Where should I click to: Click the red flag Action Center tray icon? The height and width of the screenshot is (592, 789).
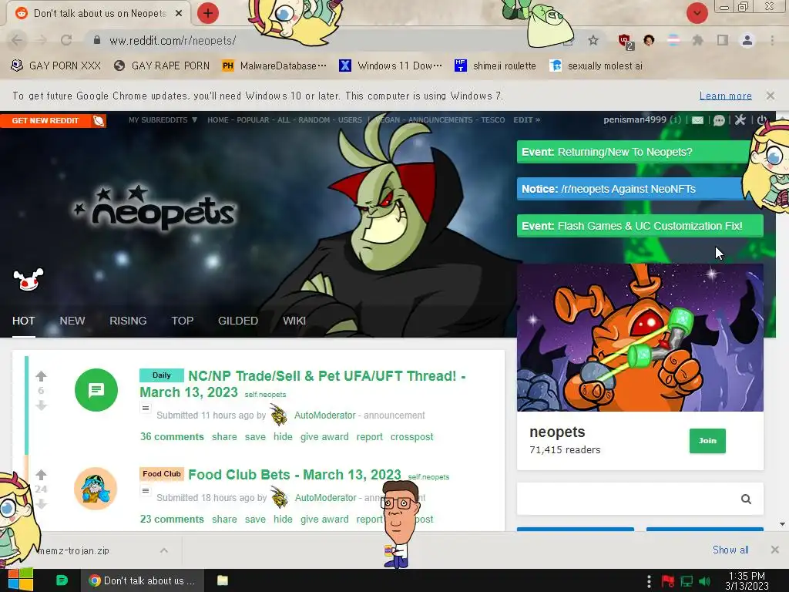pos(668,581)
